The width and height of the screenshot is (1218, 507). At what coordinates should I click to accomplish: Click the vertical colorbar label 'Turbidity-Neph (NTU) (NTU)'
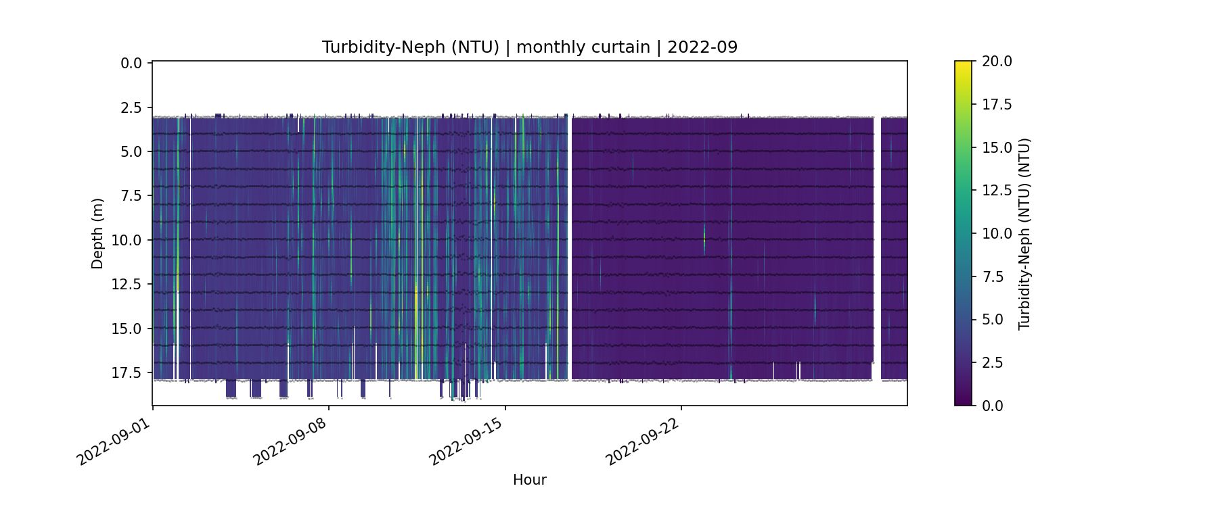[x=1024, y=233]
